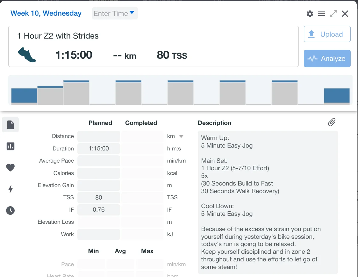Click the Upload button
Viewport: 358px width, 277px height.
(x=327, y=34)
